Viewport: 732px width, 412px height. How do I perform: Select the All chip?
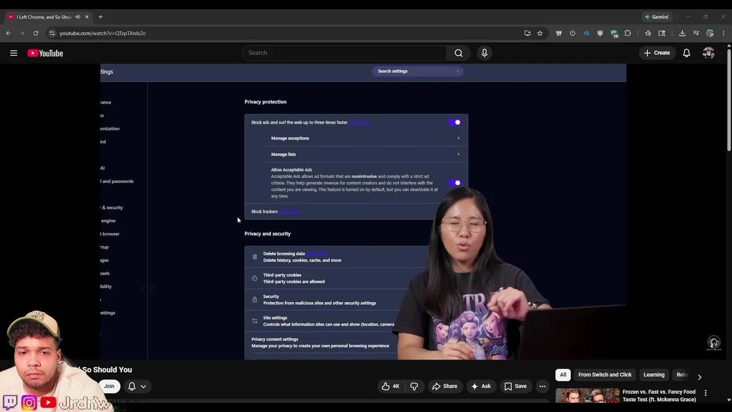(563, 375)
